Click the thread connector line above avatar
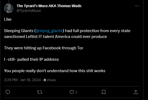 [9, 1]
